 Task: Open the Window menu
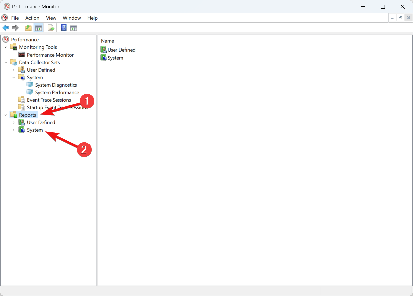coord(72,18)
